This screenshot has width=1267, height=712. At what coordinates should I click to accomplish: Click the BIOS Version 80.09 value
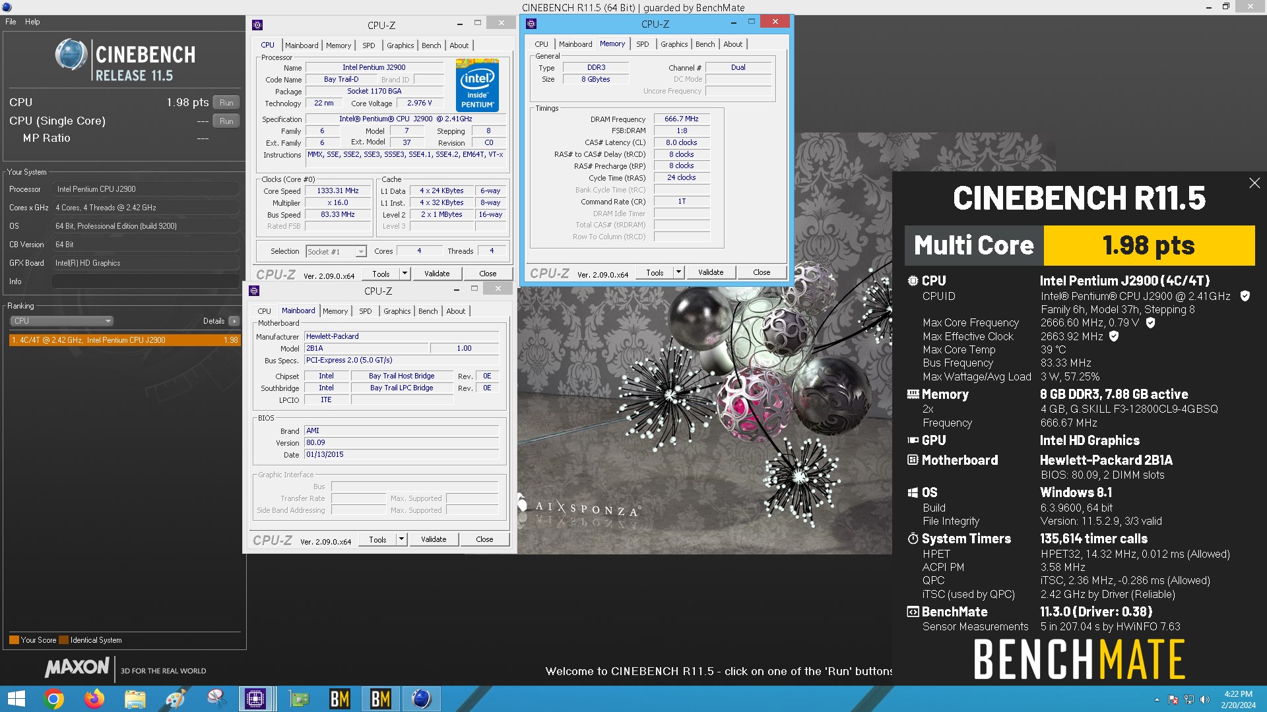pyautogui.click(x=401, y=443)
